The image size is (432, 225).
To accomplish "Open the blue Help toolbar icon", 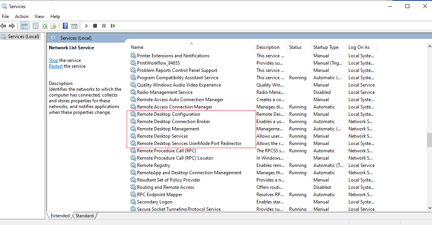I will click(x=65, y=26).
